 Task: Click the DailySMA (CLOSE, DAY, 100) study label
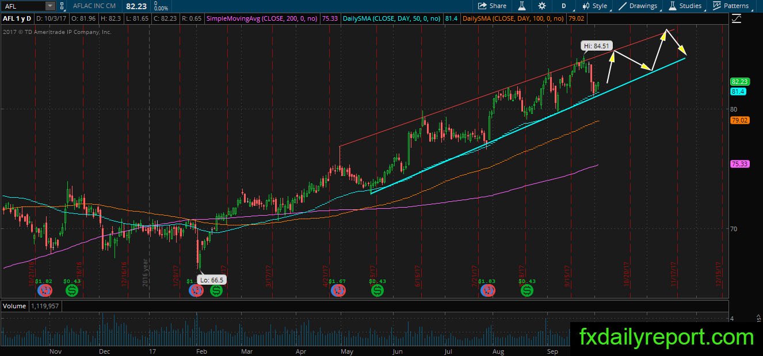pyautogui.click(x=514, y=18)
